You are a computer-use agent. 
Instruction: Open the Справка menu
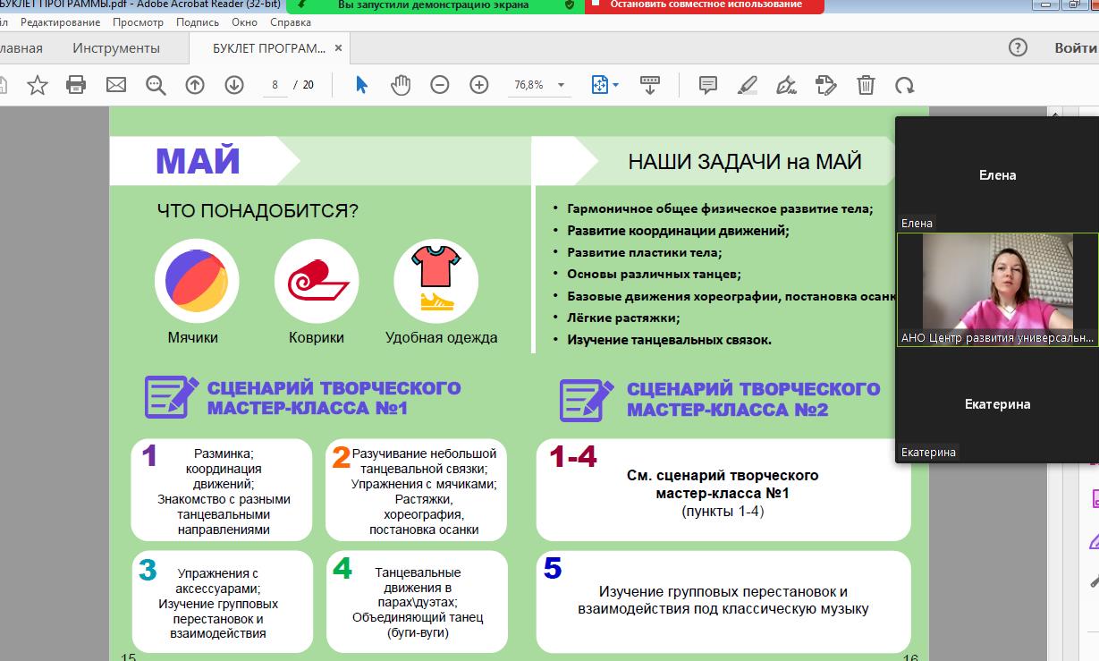[x=291, y=22]
